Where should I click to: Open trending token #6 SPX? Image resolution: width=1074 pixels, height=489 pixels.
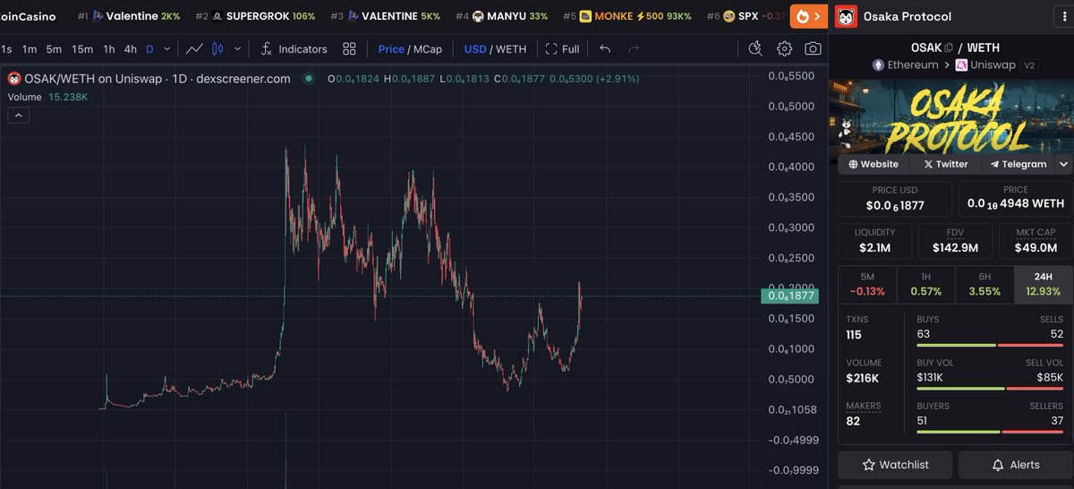(747, 16)
